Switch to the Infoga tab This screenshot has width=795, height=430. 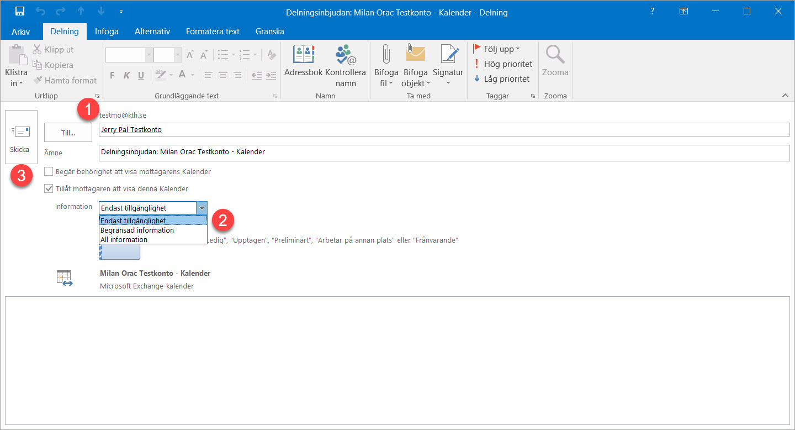(107, 32)
